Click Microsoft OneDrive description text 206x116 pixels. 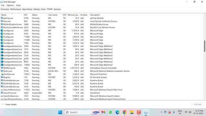pyautogui.click(x=98, y=74)
